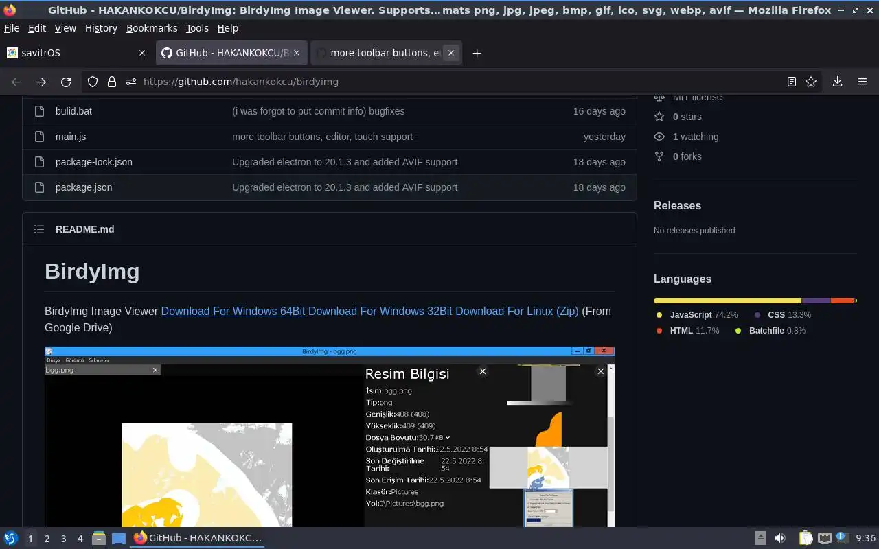Image resolution: width=879 pixels, height=549 pixels.
Task: Open the Releases section heading
Action: click(x=677, y=205)
